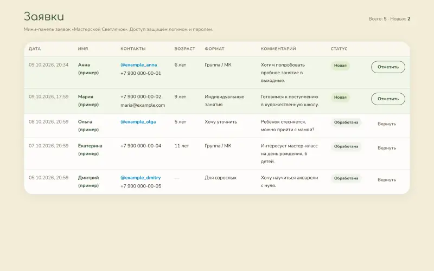Click the Возраст column header
The width and height of the screenshot is (434, 271).
click(184, 49)
